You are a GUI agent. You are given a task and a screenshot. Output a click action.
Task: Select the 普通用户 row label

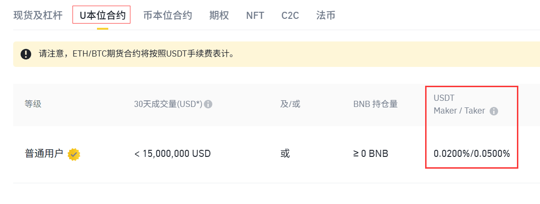tap(44, 154)
